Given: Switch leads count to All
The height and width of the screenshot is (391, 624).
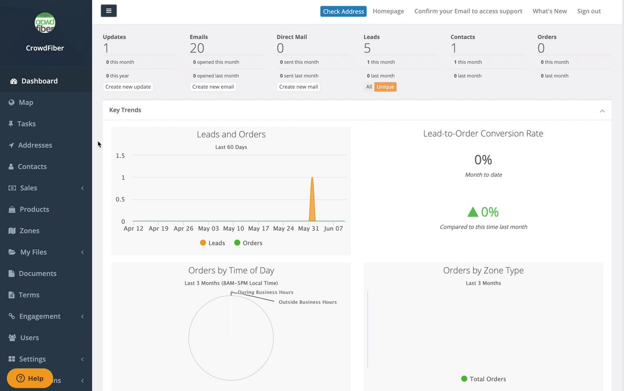Looking at the screenshot, I should [369, 87].
